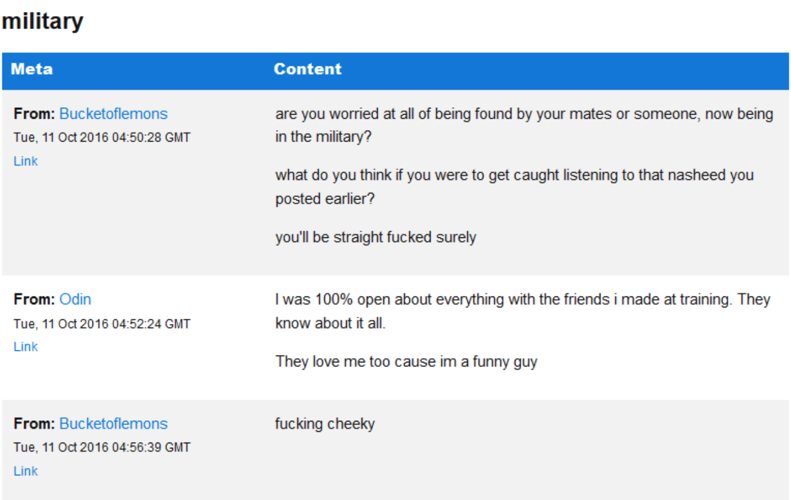Open the Link under the 04:56:39 message
Viewport: 791px width, 500px height.
[26, 471]
